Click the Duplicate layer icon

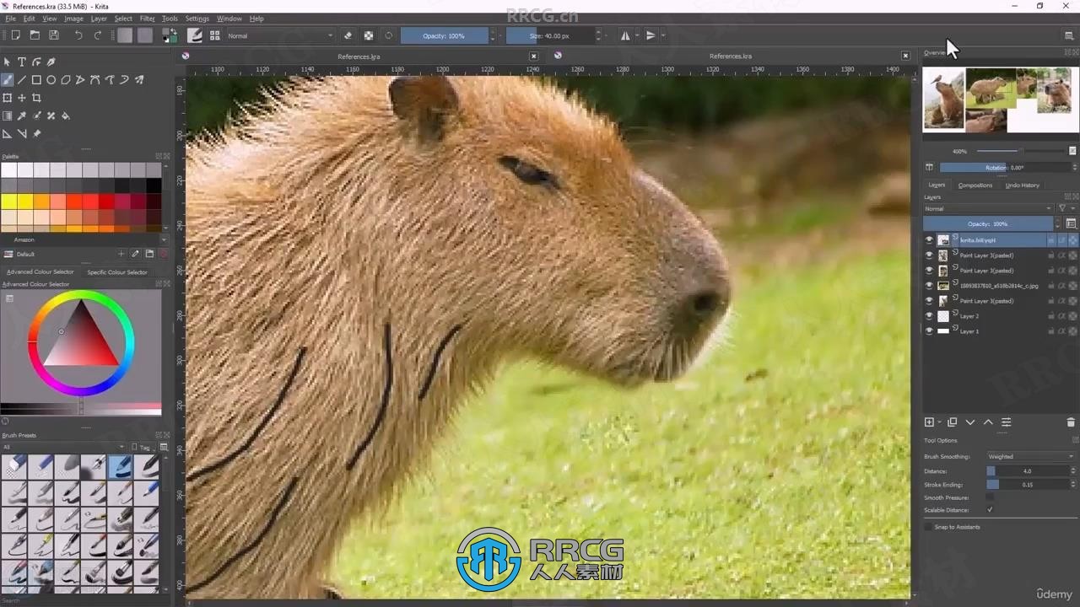coord(952,422)
